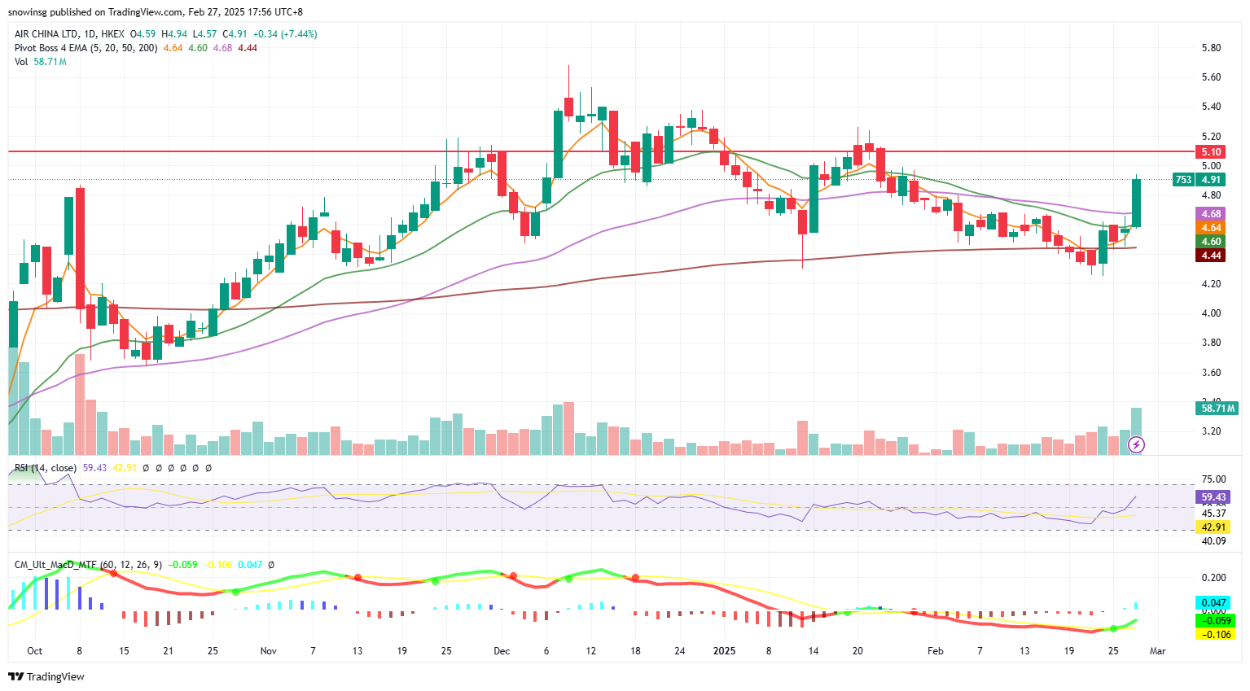The height and width of the screenshot is (691, 1250).
Task: Click the Dec label on the date axis
Action: pos(502,651)
